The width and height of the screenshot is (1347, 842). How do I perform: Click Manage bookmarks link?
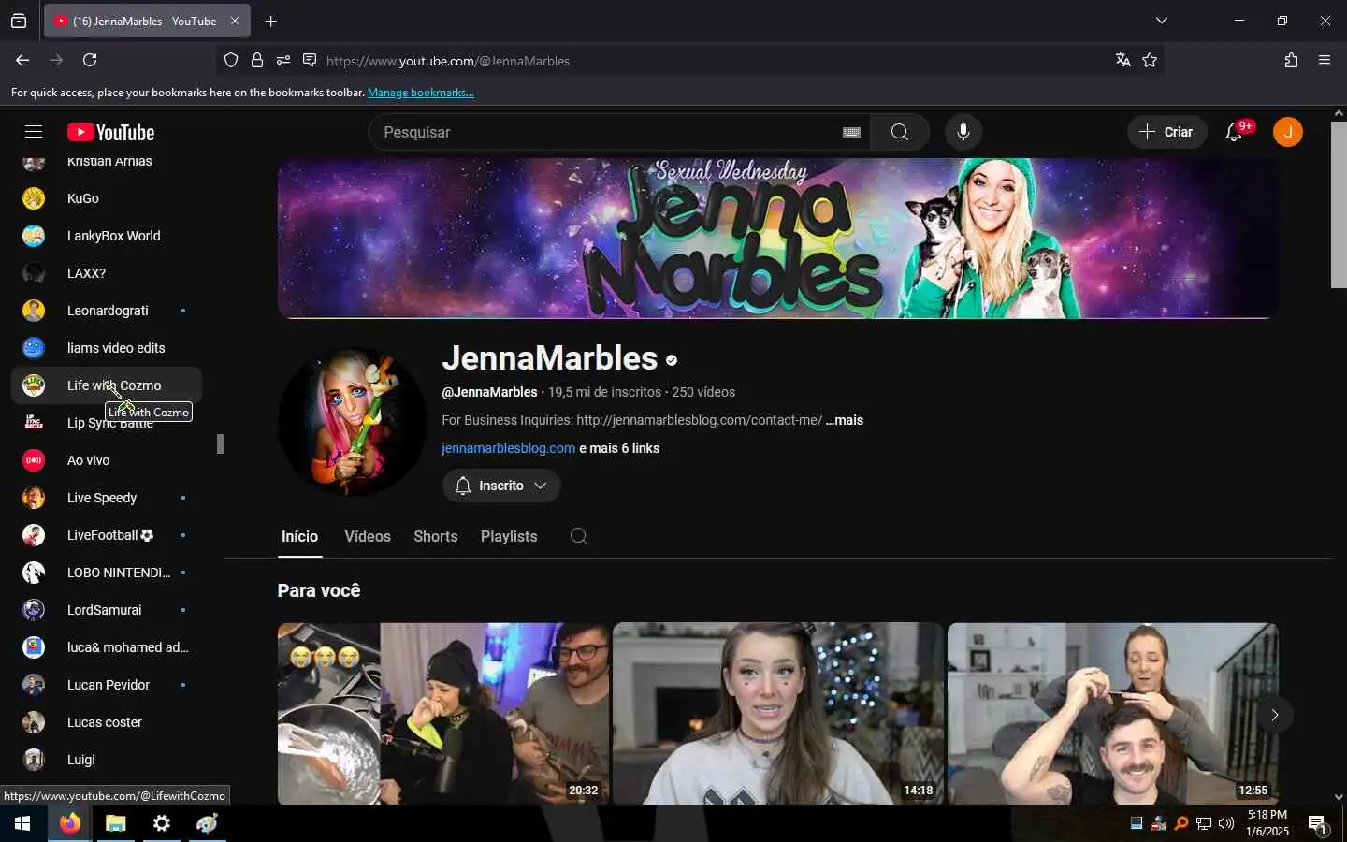click(x=421, y=93)
